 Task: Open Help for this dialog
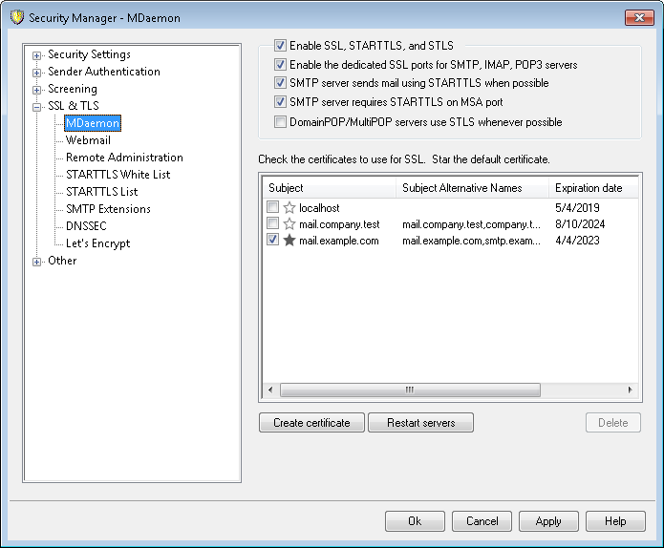point(615,521)
